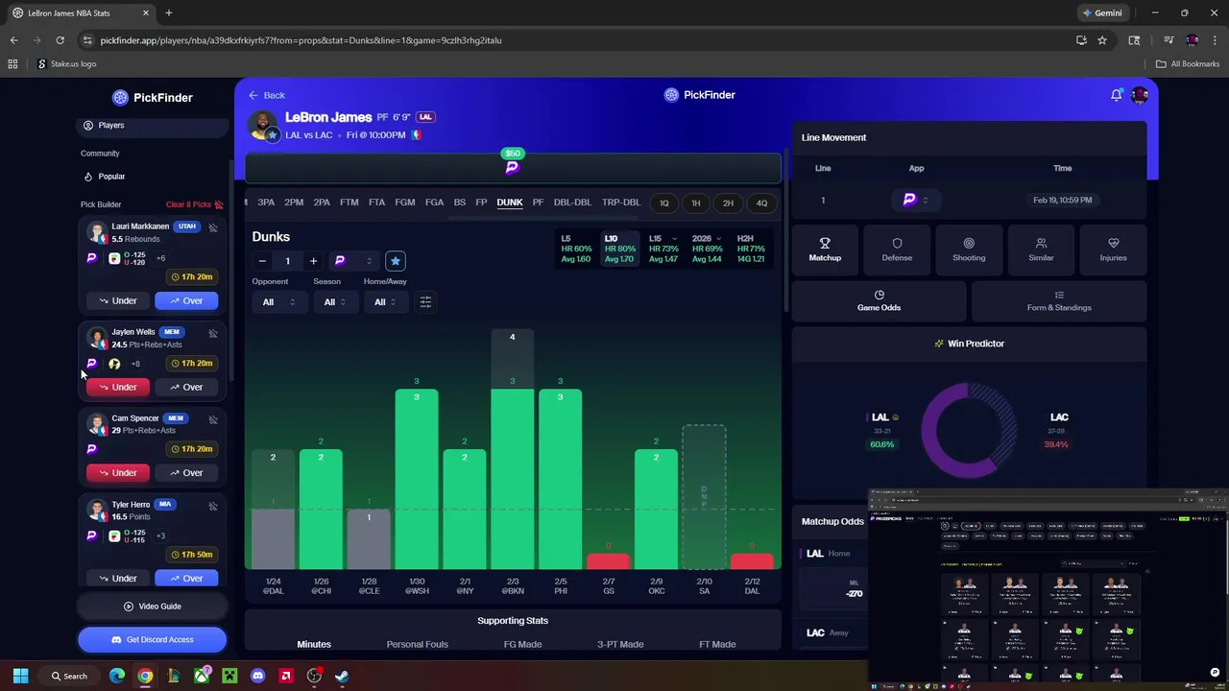Clear 8 Picks in Pick Builder

194,204
